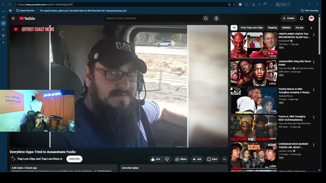Click the browser address bar URL

tap(45, 5)
